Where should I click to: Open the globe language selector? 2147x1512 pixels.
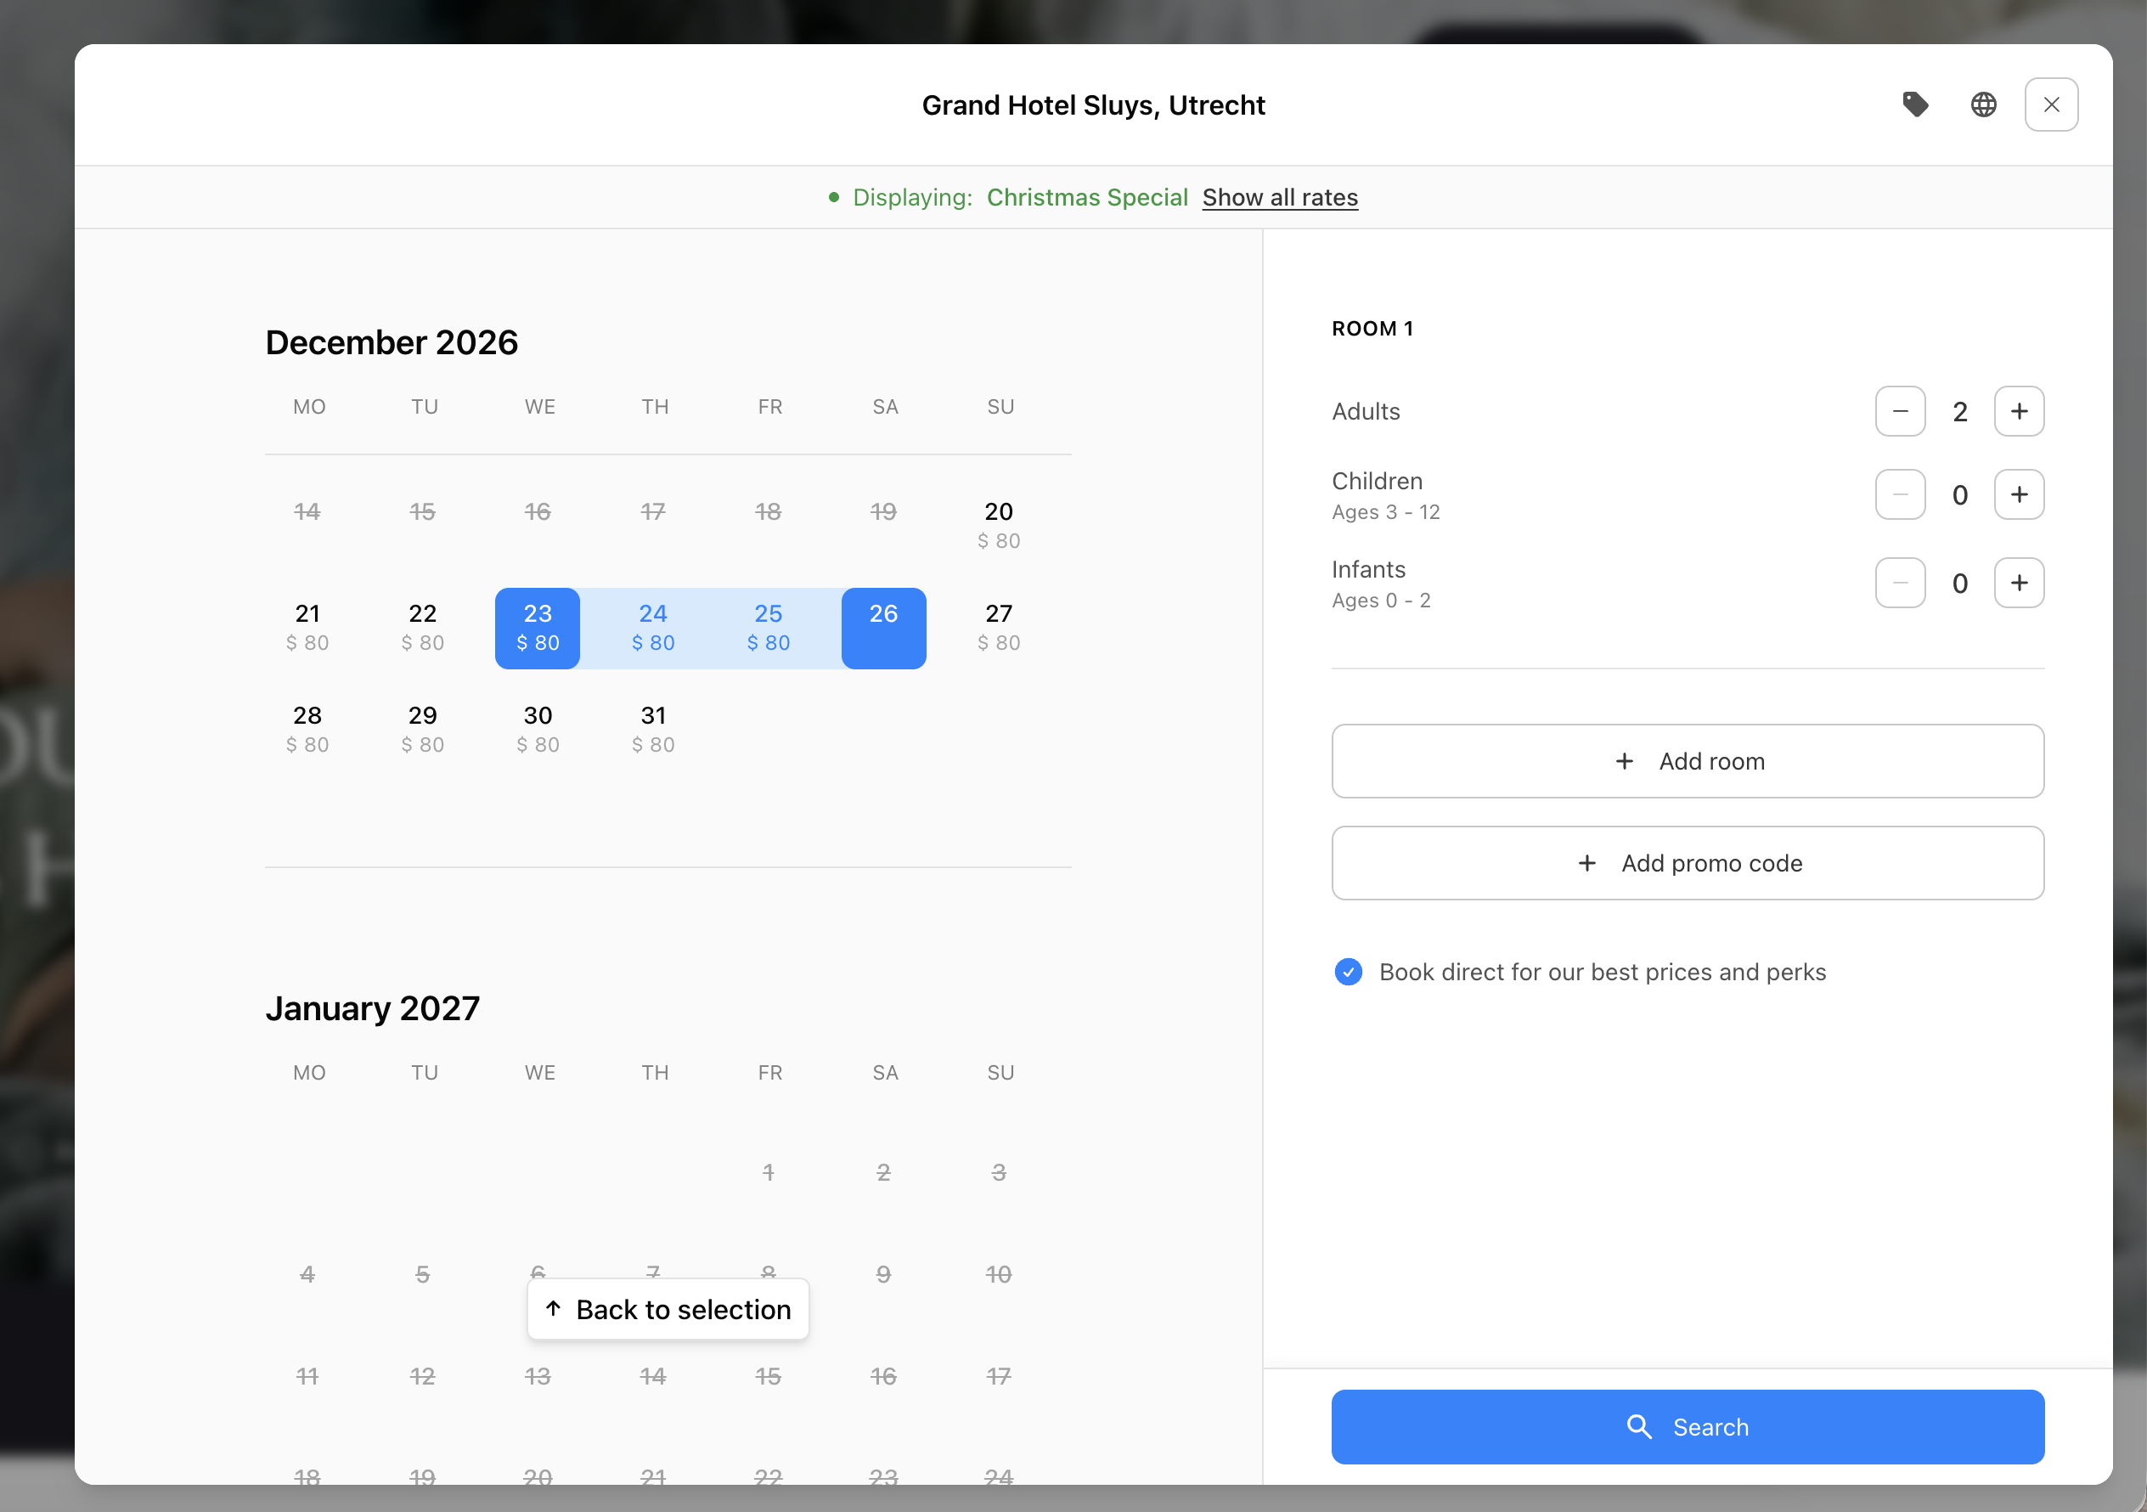[x=1983, y=104]
